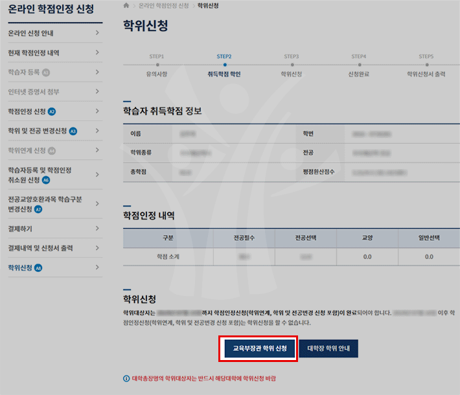The width and height of the screenshot is (460, 395).
Task: Click the A1 badge beside 학습자 등록
Action: (x=46, y=73)
